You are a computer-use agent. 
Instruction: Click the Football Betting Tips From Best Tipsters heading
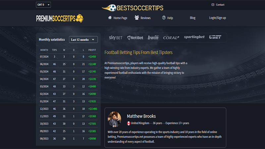[138, 52]
